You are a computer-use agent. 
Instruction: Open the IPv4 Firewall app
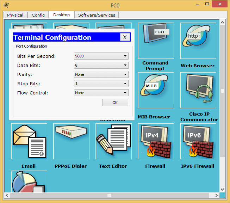[x=156, y=141]
